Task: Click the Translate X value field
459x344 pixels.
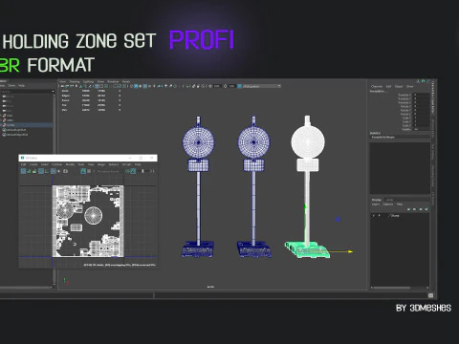Action: (421, 95)
